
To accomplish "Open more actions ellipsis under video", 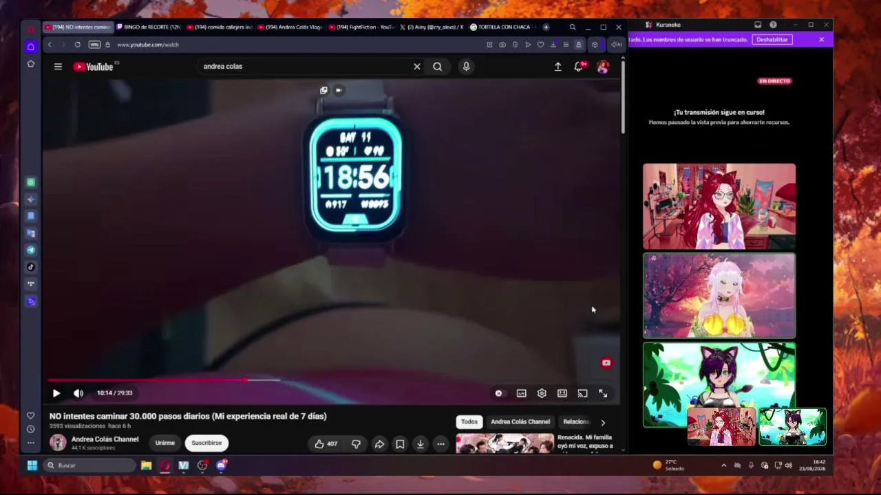I will click(x=440, y=444).
